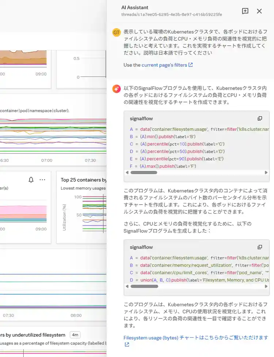This screenshot has width=274, height=357.
Task: Click the alert bell icon on dashboard chart
Action: [x=31, y=180]
